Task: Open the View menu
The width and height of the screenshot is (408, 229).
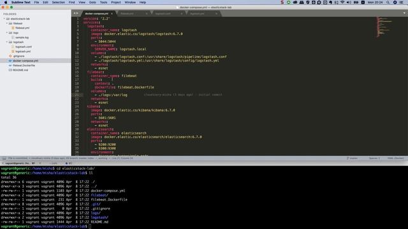Action: click(82, 3)
